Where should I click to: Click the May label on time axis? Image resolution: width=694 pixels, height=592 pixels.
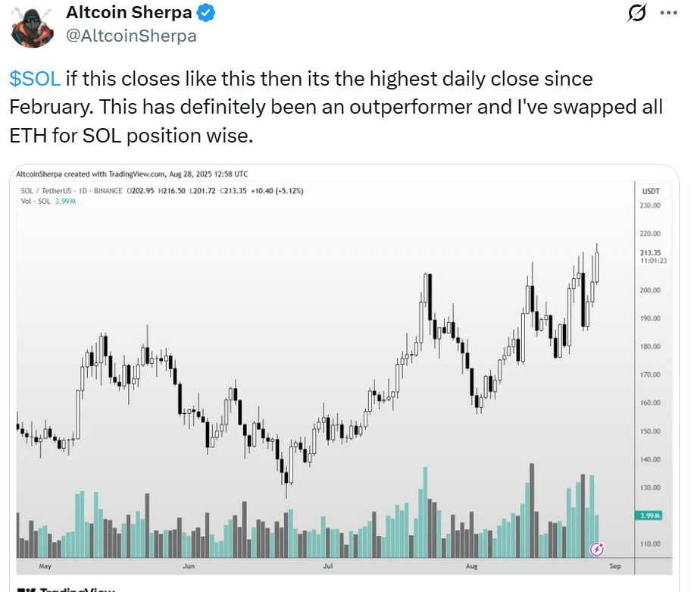pos(45,566)
